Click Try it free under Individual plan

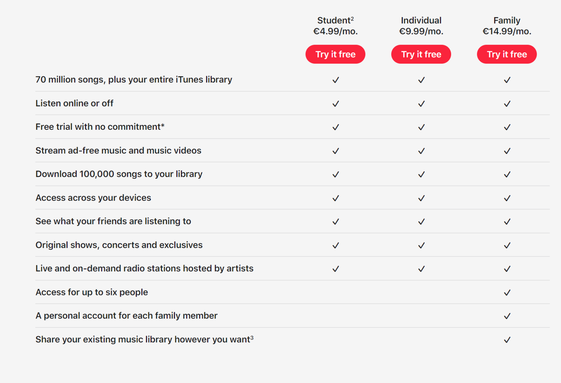point(421,54)
